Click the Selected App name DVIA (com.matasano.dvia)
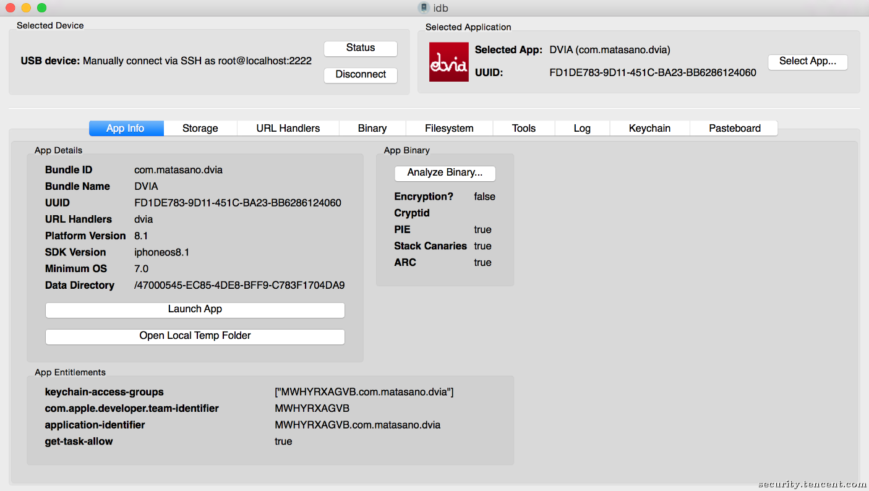The height and width of the screenshot is (491, 869). 610,50
